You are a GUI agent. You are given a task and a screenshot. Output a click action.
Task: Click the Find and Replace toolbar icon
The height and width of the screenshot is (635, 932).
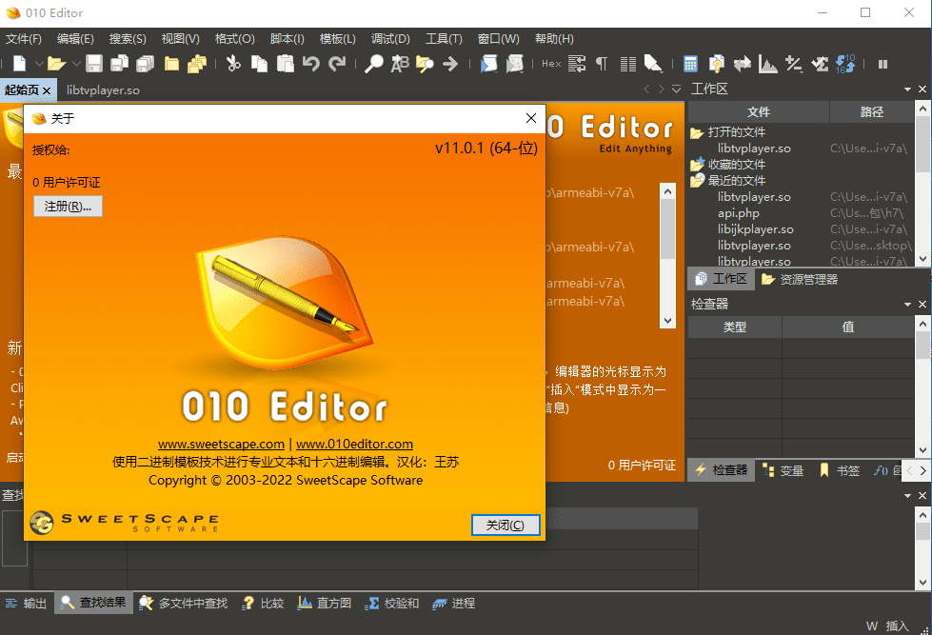[x=400, y=64]
